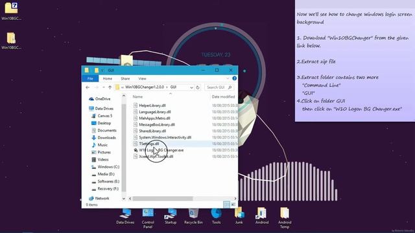Image resolution: width=415 pixels, height=233 pixels.
Task: Click Win10BGChanger1.2.0.0 in the address path
Action: [x=145, y=87]
